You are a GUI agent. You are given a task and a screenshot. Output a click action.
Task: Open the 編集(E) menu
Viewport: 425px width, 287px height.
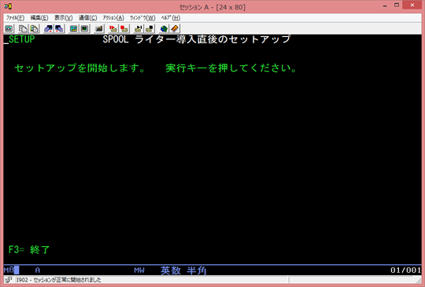coord(39,18)
